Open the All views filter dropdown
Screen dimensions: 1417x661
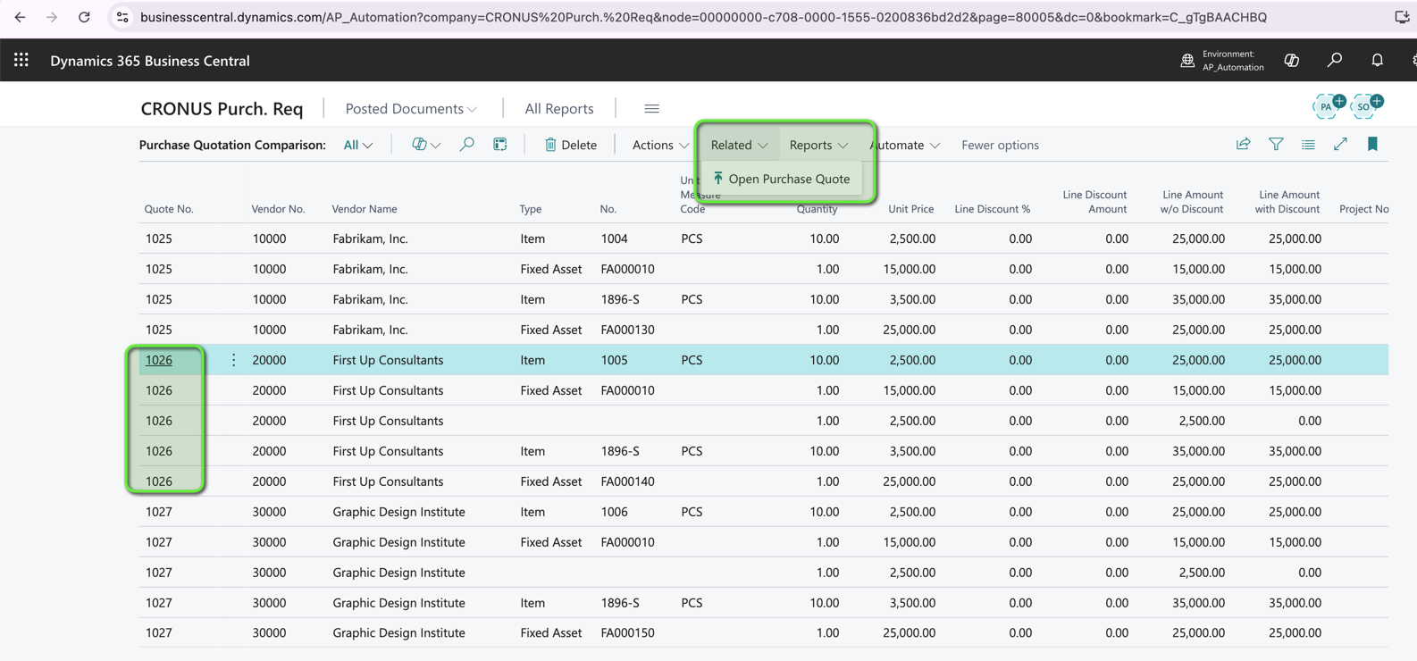[358, 145]
